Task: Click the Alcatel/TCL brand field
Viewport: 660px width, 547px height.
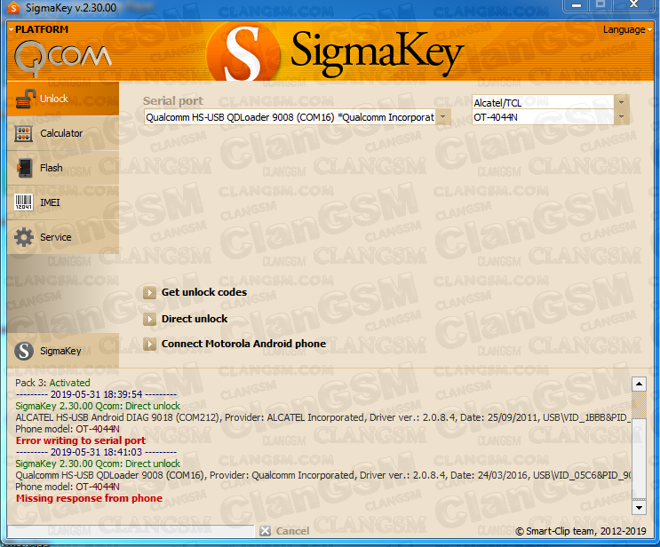Action: [543, 103]
